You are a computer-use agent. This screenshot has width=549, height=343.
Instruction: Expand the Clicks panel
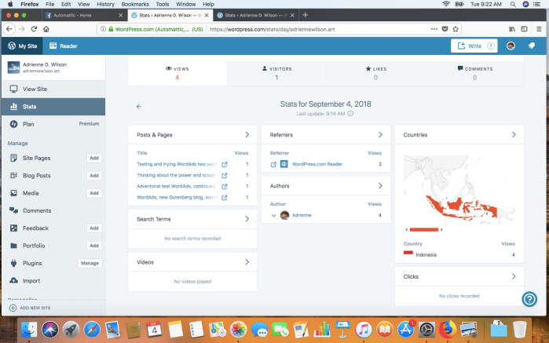point(514,276)
